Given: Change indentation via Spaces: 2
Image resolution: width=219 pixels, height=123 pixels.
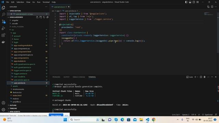Looking at the screenshot, I should point(185,115).
